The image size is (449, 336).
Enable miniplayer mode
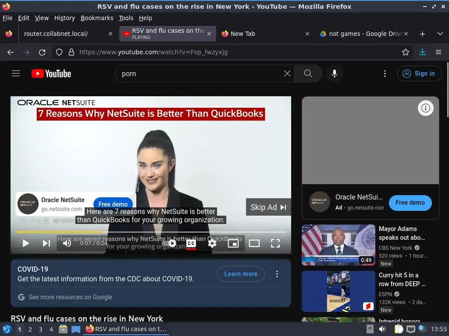233,243
